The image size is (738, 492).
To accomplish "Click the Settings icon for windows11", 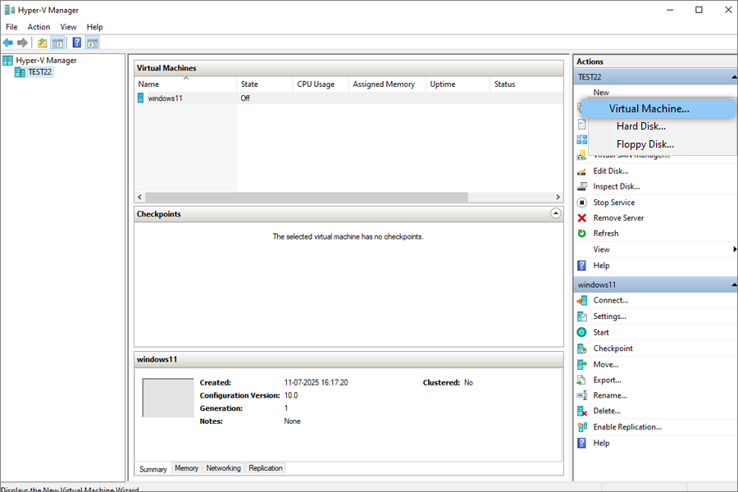I will [x=582, y=317].
